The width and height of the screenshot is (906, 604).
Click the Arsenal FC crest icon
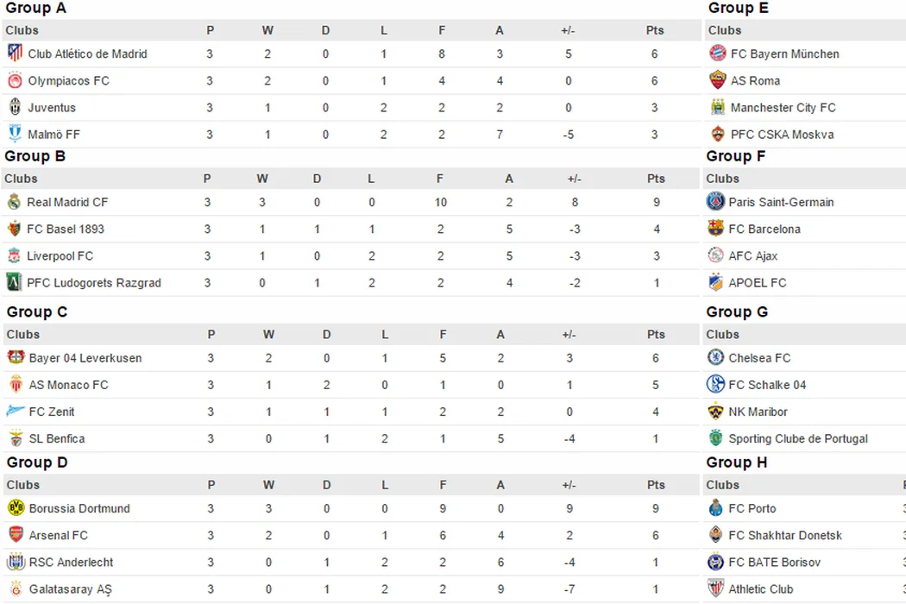click(x=16, y=535)
